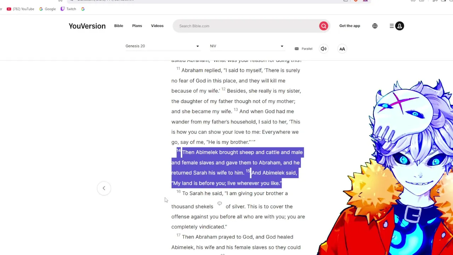Open the hamburger menu icon
Screen dimensions: 453x255
392,26
